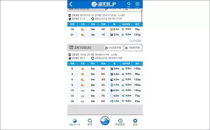Click the partly cloudy icon in the 6時 row

pos(83,80)
